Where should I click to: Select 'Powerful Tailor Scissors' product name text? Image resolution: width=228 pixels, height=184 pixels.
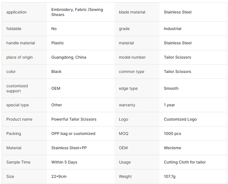click(74, 119)
